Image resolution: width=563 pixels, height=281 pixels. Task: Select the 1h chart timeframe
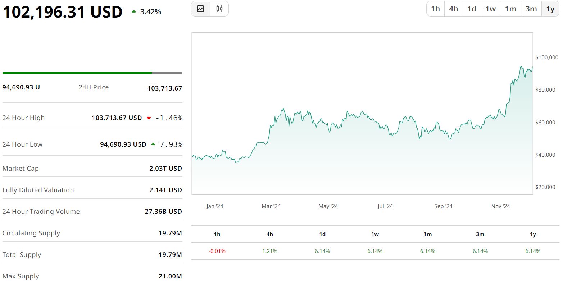click(435, 9)
